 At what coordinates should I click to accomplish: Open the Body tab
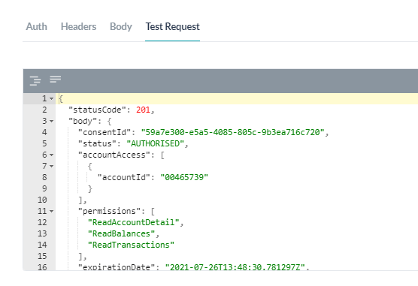pos(121,26)
